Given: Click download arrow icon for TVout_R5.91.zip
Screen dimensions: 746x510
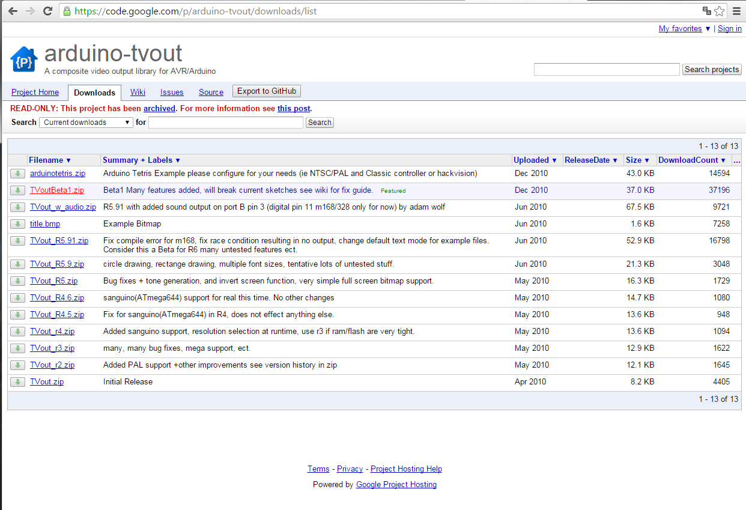Looking at the screenshot, I should (x=17, y=241).
